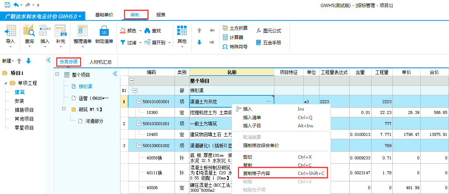449x194 pixels.
Task: Expand the 过滤 filter dropdown
Action: tap(140, 43)
